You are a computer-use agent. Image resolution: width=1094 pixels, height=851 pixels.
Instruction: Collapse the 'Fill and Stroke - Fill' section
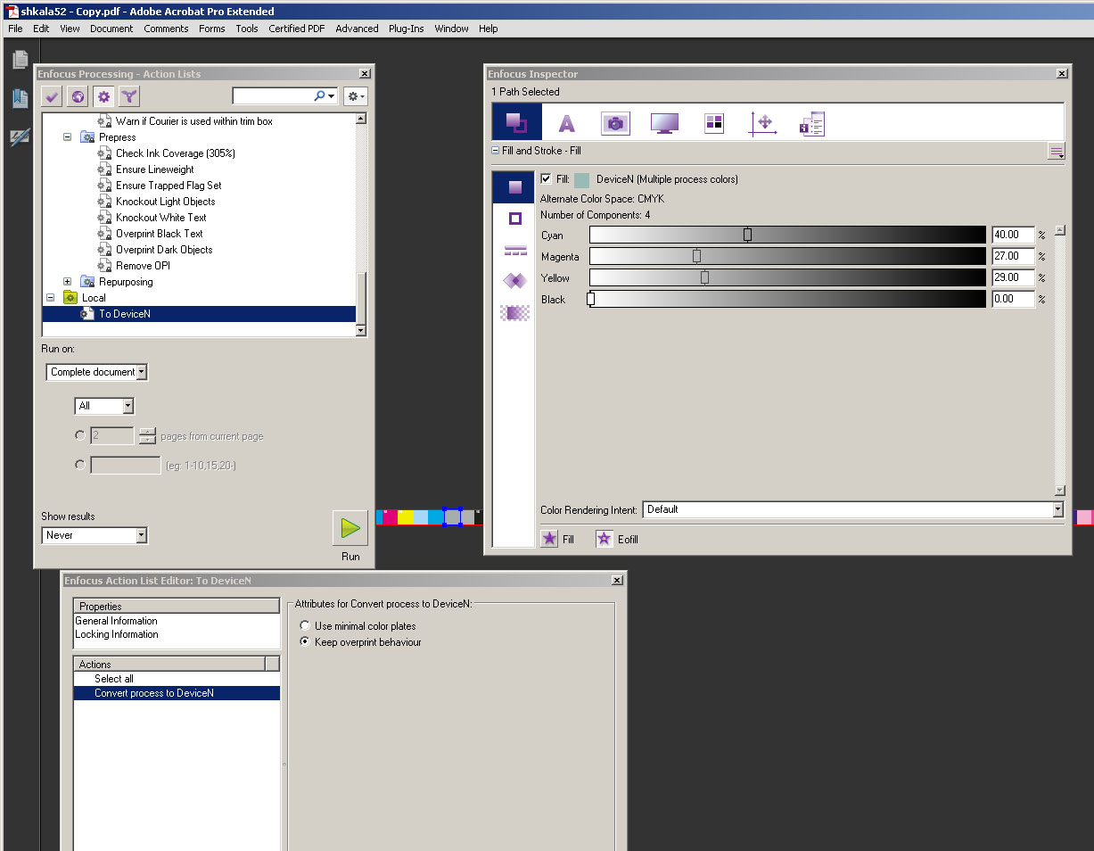(495, 151)
